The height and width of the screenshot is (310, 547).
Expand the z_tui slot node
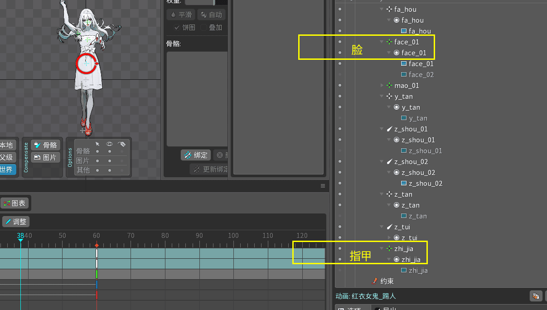point(389,237)
